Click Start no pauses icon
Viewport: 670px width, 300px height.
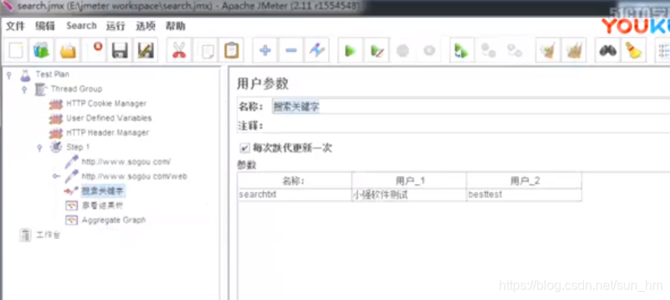tap(376, 51)
